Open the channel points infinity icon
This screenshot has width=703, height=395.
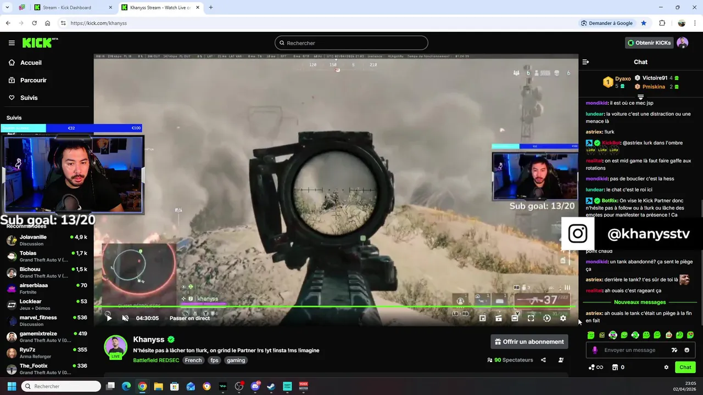point(596,368)
